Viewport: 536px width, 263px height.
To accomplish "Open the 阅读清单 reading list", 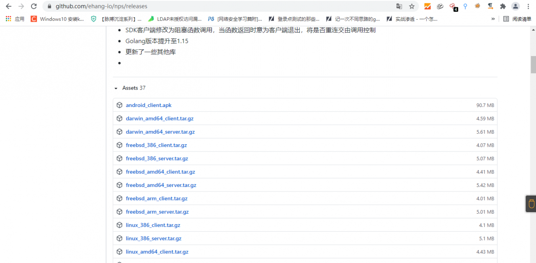I will [x=517, y=19].
